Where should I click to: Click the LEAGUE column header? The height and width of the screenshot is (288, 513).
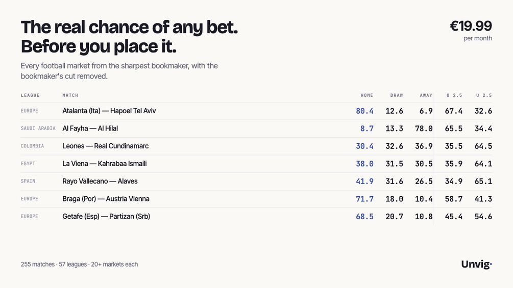tap(30, 95)
